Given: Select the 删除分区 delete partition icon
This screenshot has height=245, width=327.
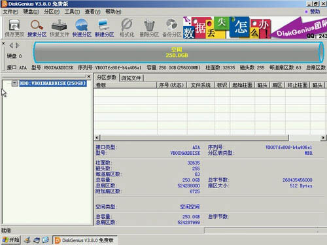Looking at the screenshot, I should (149, 28).
